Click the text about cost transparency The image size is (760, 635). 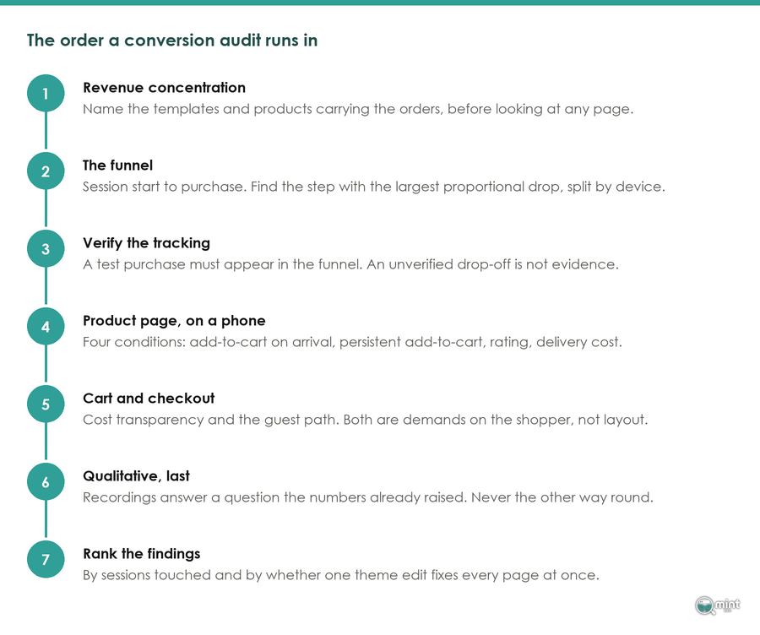(365, 420)
